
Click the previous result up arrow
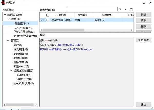point(120,9)
